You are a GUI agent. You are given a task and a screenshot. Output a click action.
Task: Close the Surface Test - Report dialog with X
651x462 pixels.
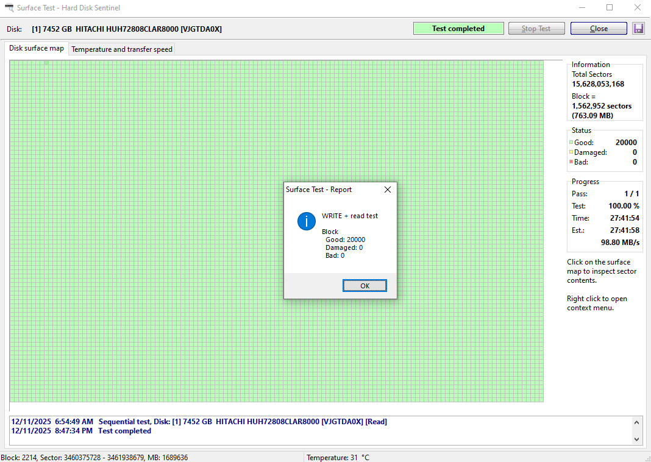[x=388, y=190]
